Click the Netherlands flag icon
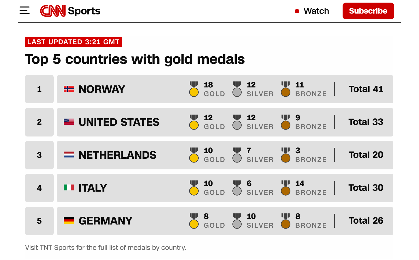Screen dimensions: 419x260 (69, 155)
